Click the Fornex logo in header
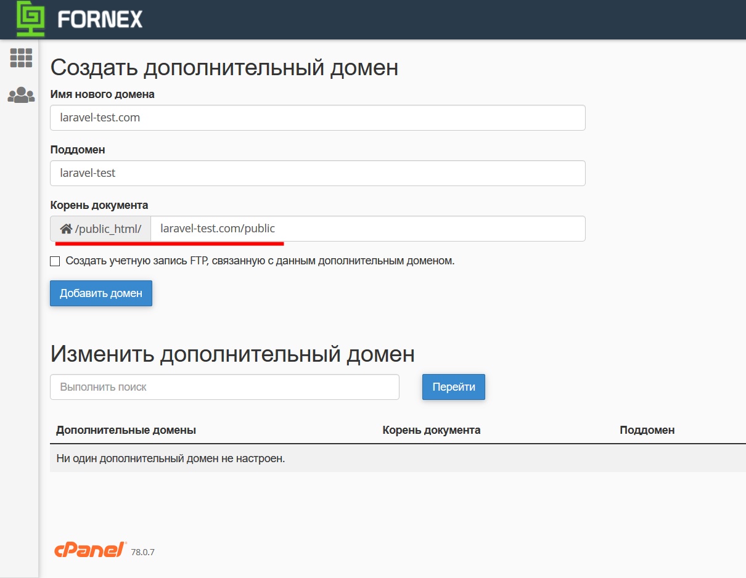The image size is (746, 578). (80, 20)
